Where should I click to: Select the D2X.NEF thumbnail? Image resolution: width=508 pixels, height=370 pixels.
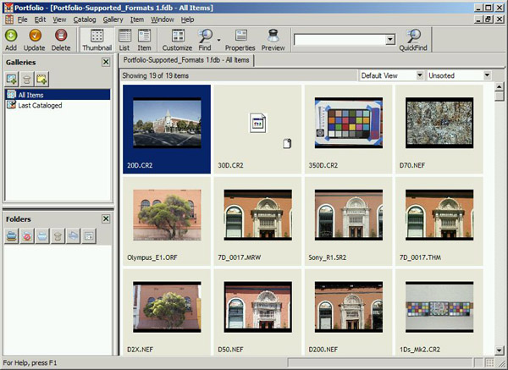(167, 312)
